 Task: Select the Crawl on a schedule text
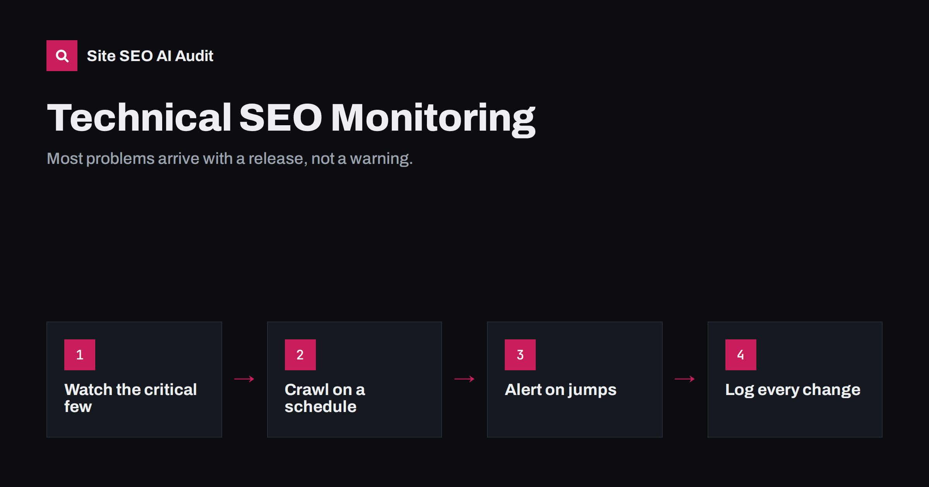(x=325, y=398)
